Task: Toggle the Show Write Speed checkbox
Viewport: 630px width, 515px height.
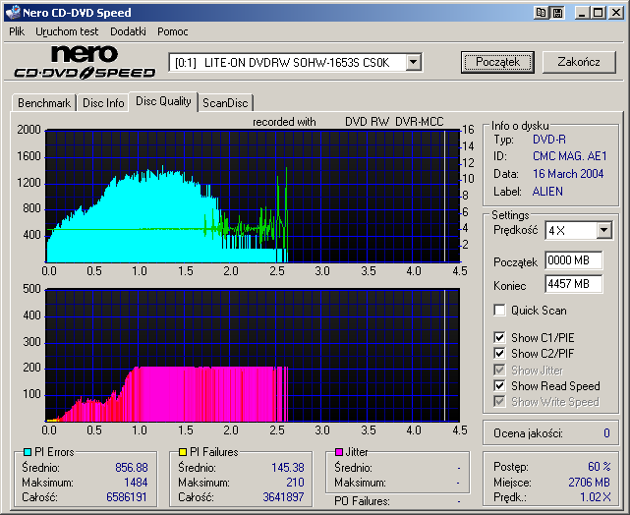Action: (x=499, y=402)
